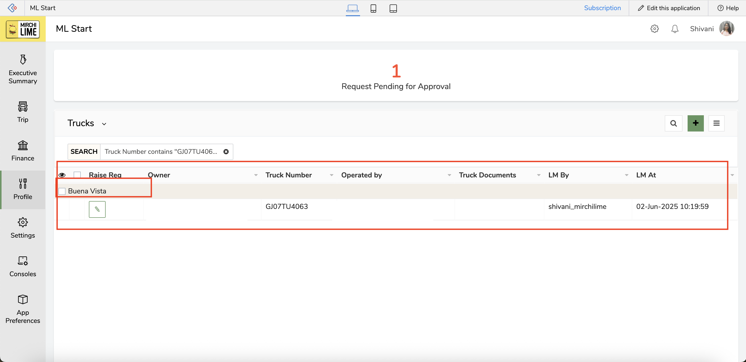Click the green add record plus button
Viewport: 746px width, 362px height.
(695, 123)
